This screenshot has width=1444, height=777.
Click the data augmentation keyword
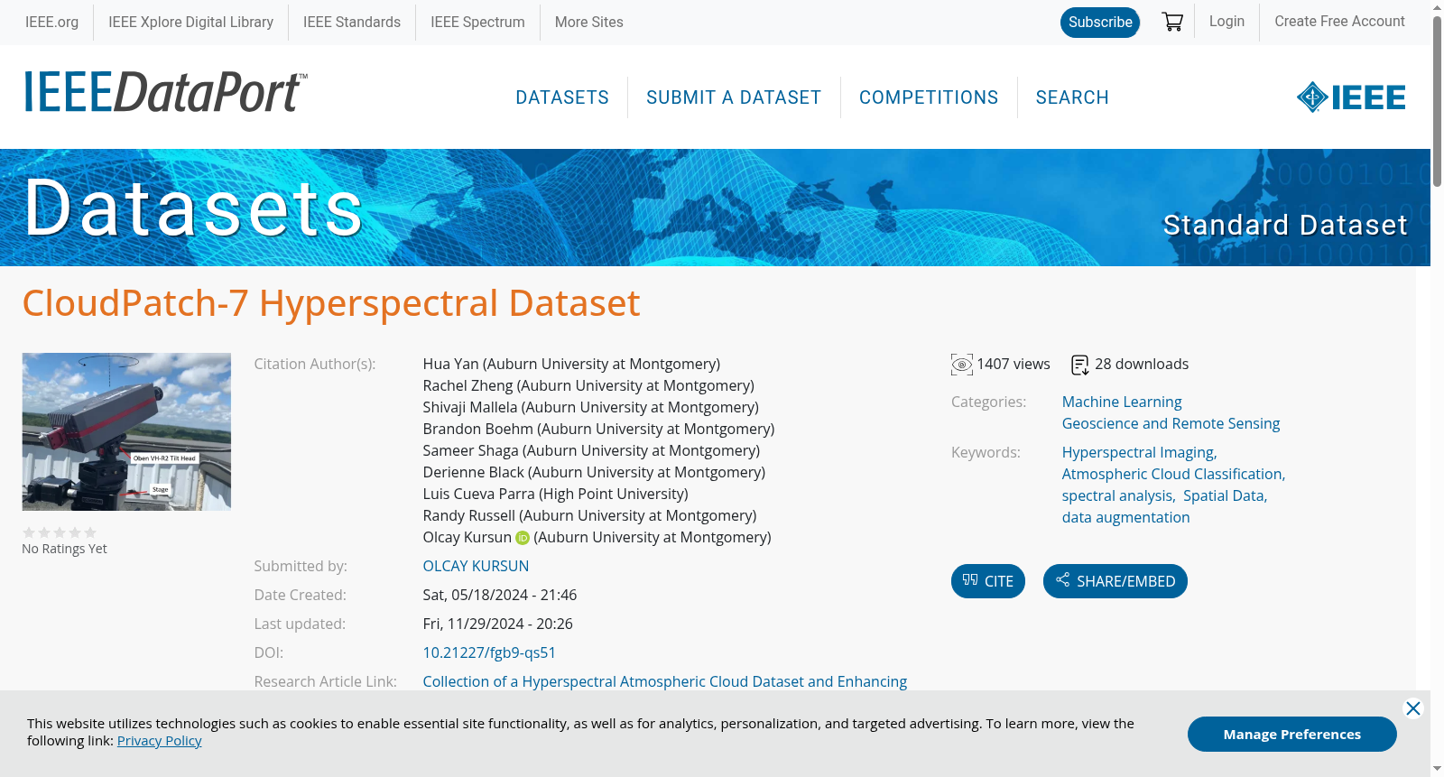(x=1125, y=517)
